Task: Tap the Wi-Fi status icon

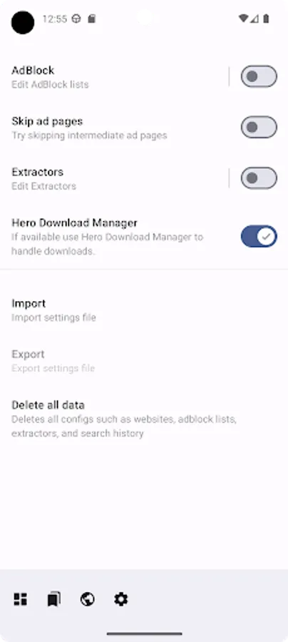Action: click(243, 19)
